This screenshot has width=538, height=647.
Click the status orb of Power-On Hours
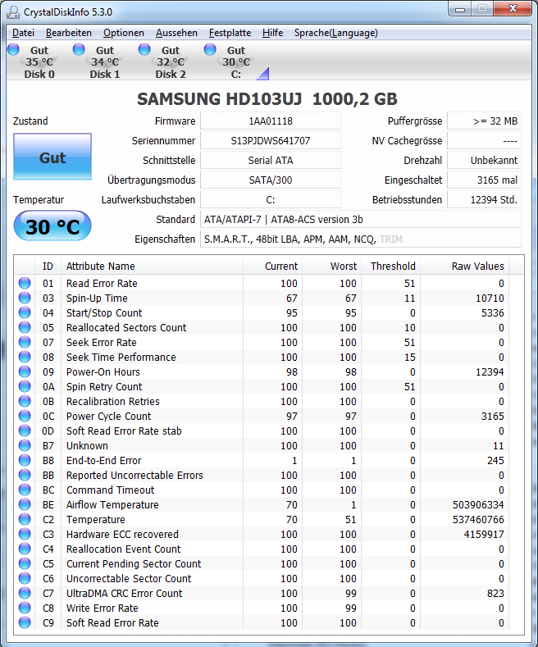click(x=25, y=371)
